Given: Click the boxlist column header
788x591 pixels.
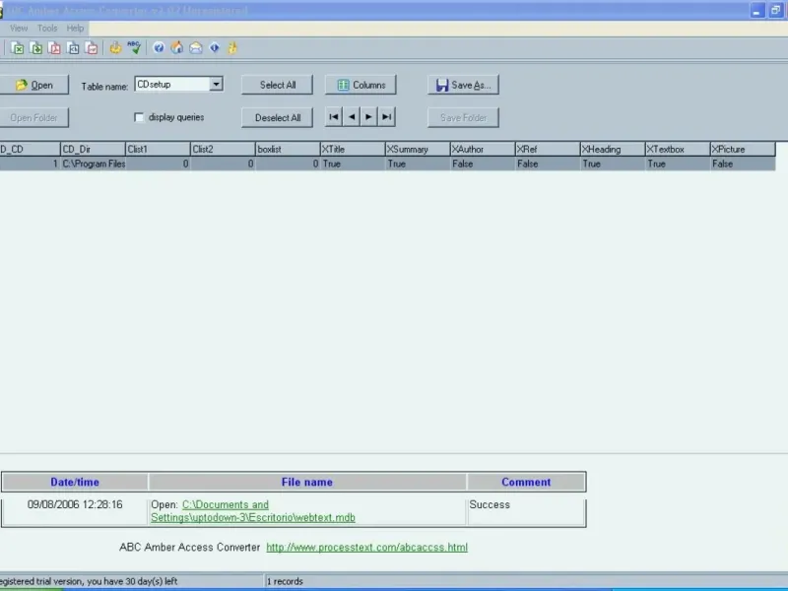Looking at the screenshot, I should (x=288, y=150).
